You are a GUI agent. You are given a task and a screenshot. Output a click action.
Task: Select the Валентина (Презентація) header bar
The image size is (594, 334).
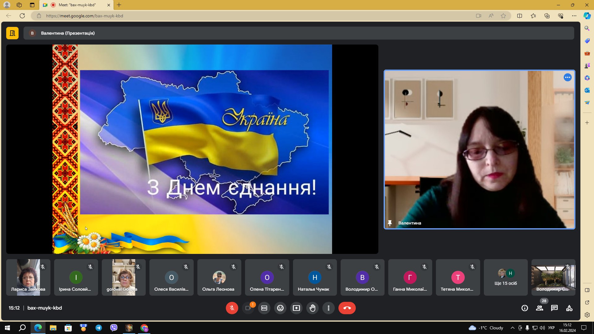pos(299,33)
